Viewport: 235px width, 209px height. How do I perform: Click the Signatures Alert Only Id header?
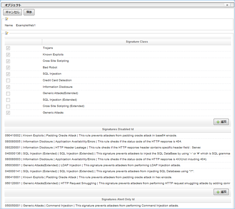(x=118, y=199)
